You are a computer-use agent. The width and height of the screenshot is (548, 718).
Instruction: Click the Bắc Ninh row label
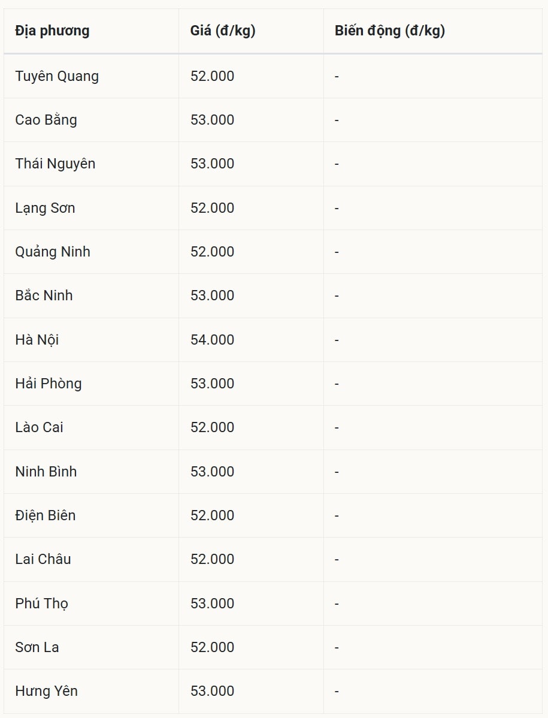tap(44, 295)
